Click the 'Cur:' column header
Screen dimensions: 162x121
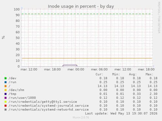[99, 74]
